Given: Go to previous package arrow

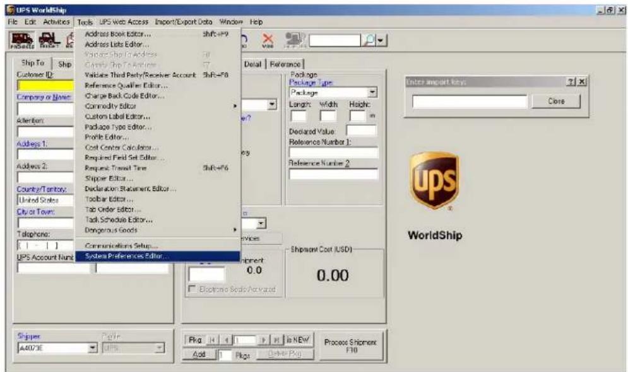Looking at the screenshot, I should point(227,340).
